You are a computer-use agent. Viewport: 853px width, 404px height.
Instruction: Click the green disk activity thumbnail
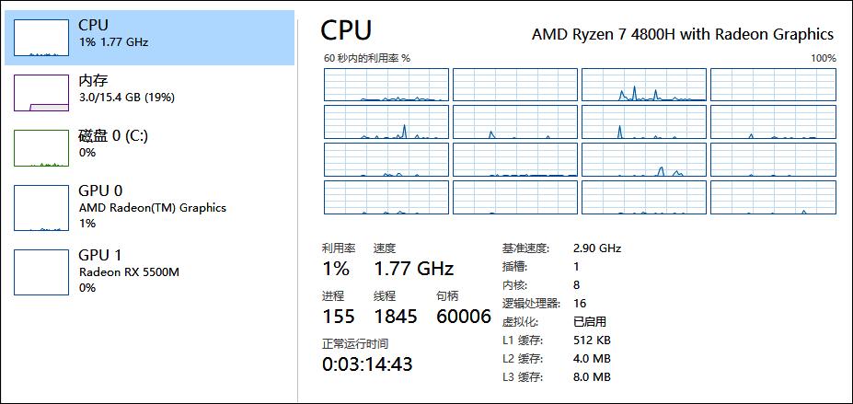40,148
